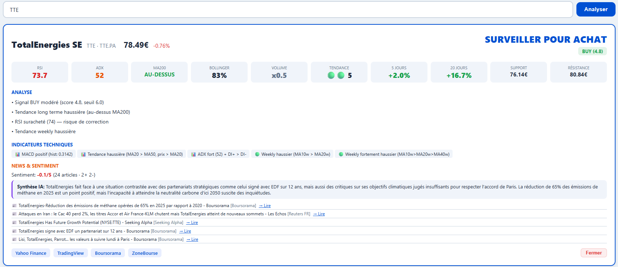Click the news icon beside the Lisi, TotalEnergies, Parrot headline

14,239
